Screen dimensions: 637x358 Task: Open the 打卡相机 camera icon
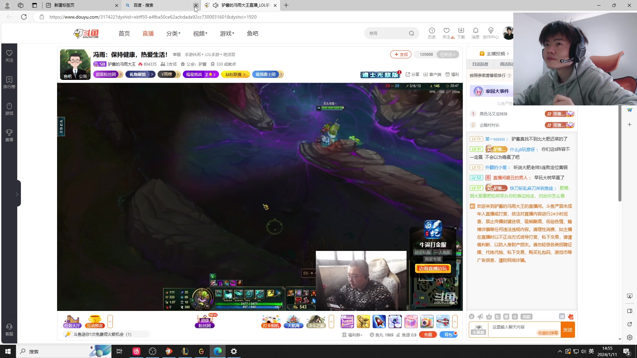point(271,322)
